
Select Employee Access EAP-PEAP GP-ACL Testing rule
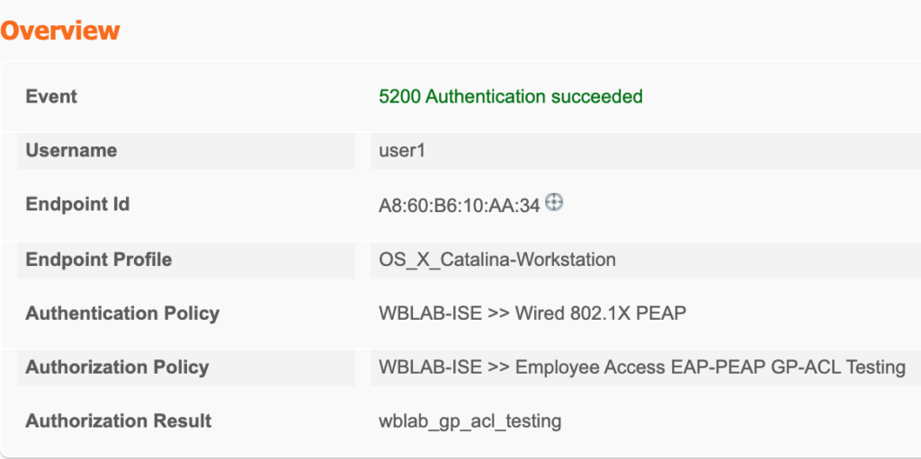[x=710, y=367]
